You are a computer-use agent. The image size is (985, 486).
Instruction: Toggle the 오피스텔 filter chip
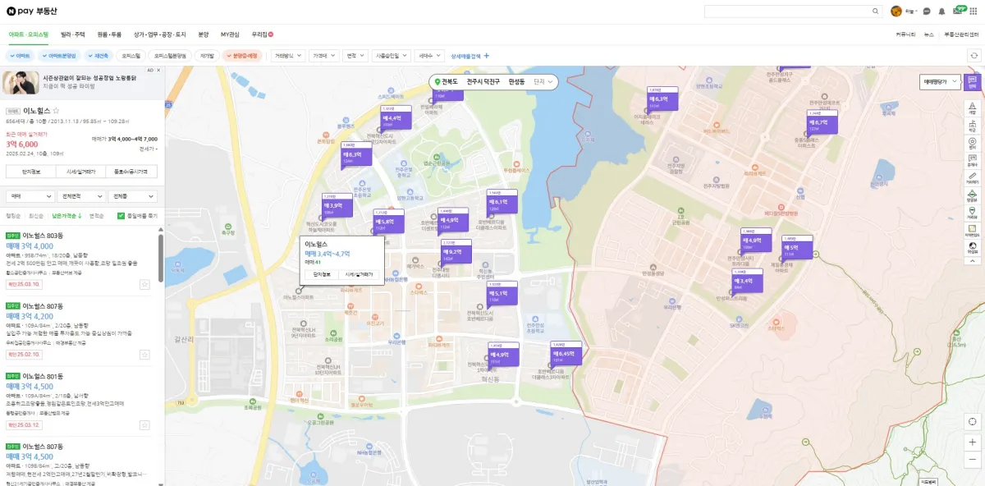pos(131,56)
